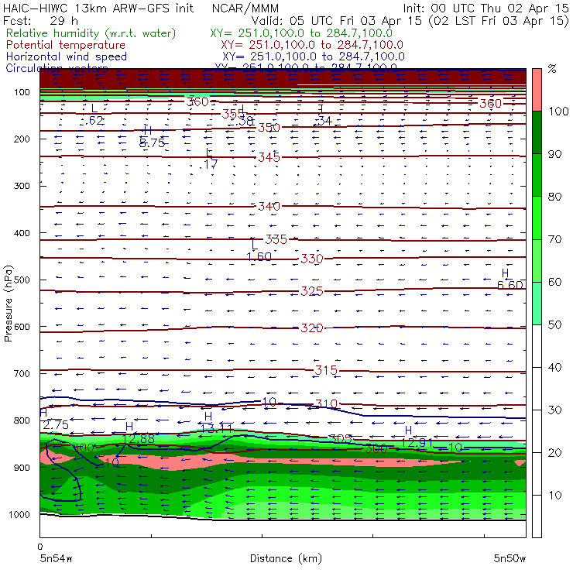Click the blue 'Horizontal wind speed' legend label
The width and height of the screenshot is (573, 573).
66,57
